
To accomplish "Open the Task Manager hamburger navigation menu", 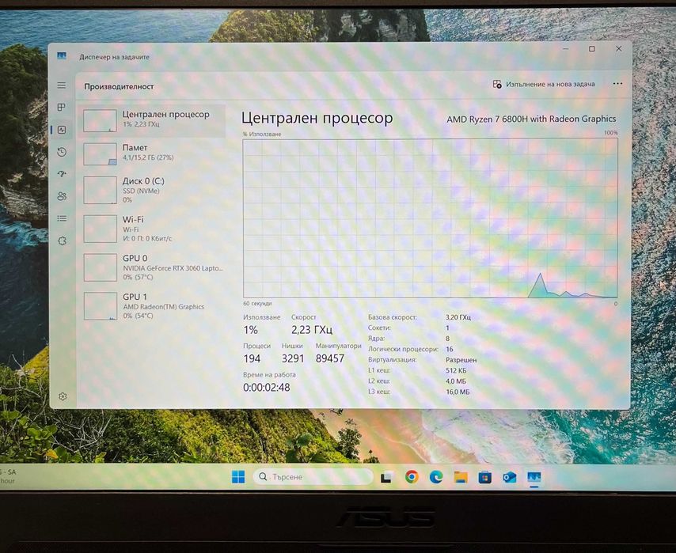I will click(x=62, y=85).
